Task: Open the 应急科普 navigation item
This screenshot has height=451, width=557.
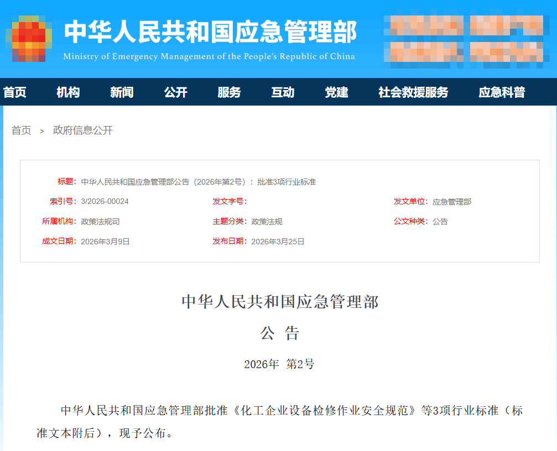Action: (x=502, y=92)
